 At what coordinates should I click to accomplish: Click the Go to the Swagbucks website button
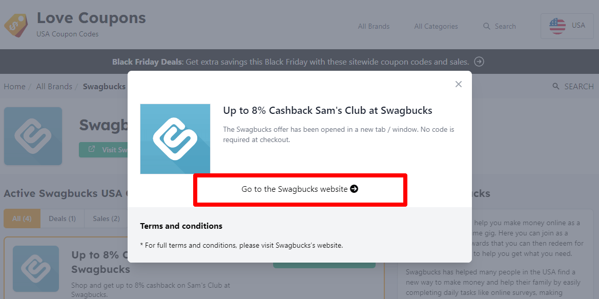300,189
